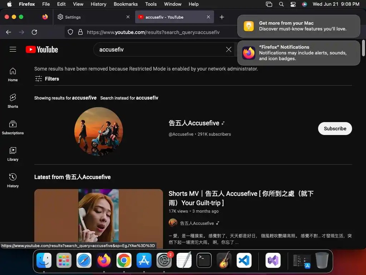Launch Safari from the Dock
This screenshot has width=366, height=275.
pyautogui.click(x=84, y=260)
